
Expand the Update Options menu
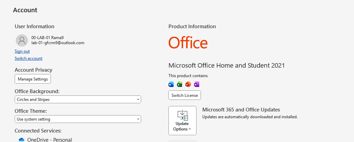[x=182, y=121]
